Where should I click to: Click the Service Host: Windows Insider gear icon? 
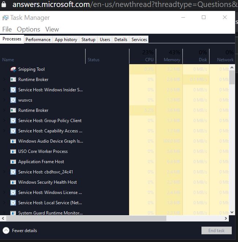(x=13, y=90)
